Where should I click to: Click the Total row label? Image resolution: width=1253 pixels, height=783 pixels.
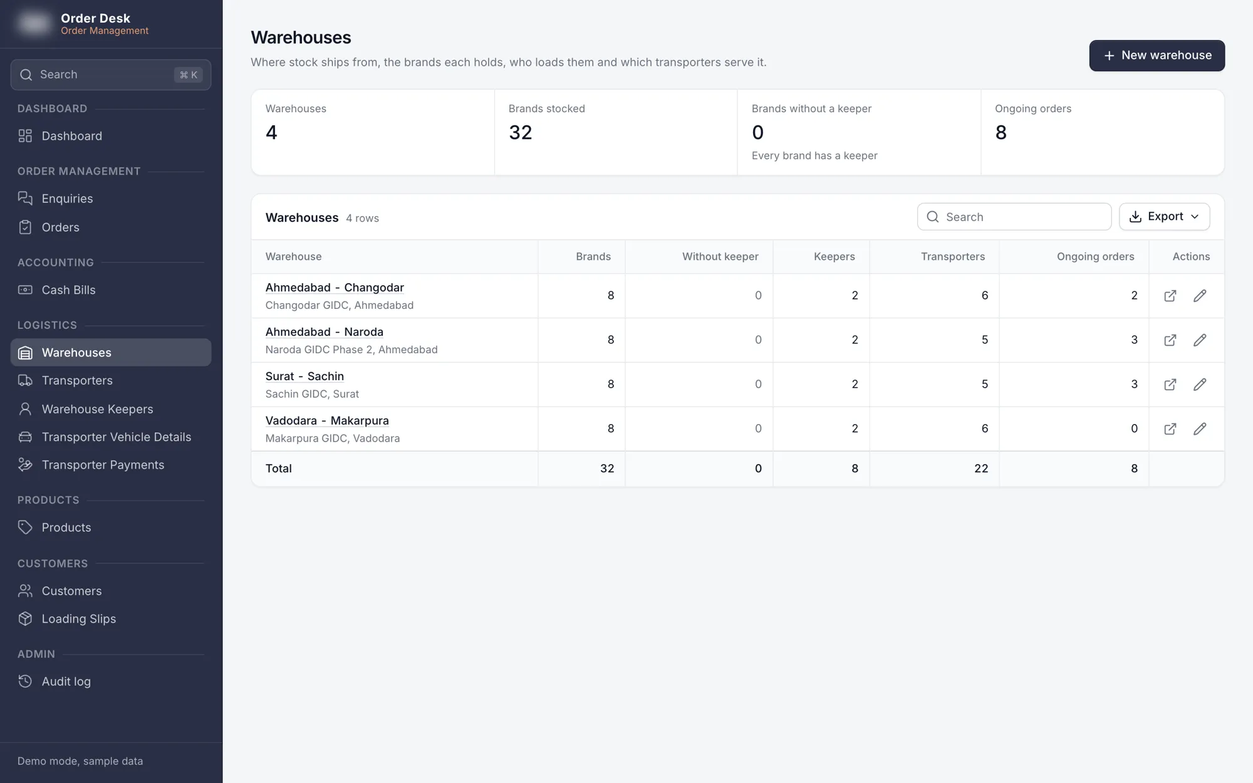coord(279,469)
